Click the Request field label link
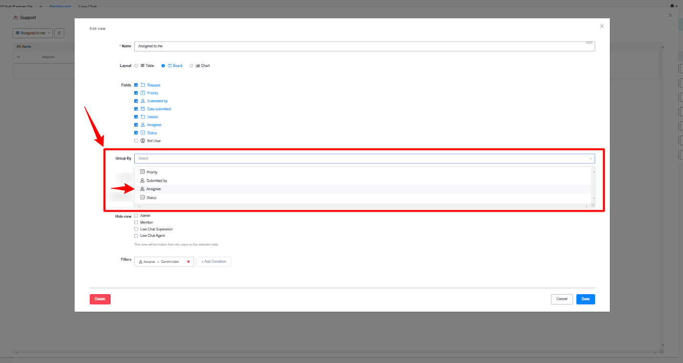The height and width of the screenshot is (363, 683). [x=153, y=85]
